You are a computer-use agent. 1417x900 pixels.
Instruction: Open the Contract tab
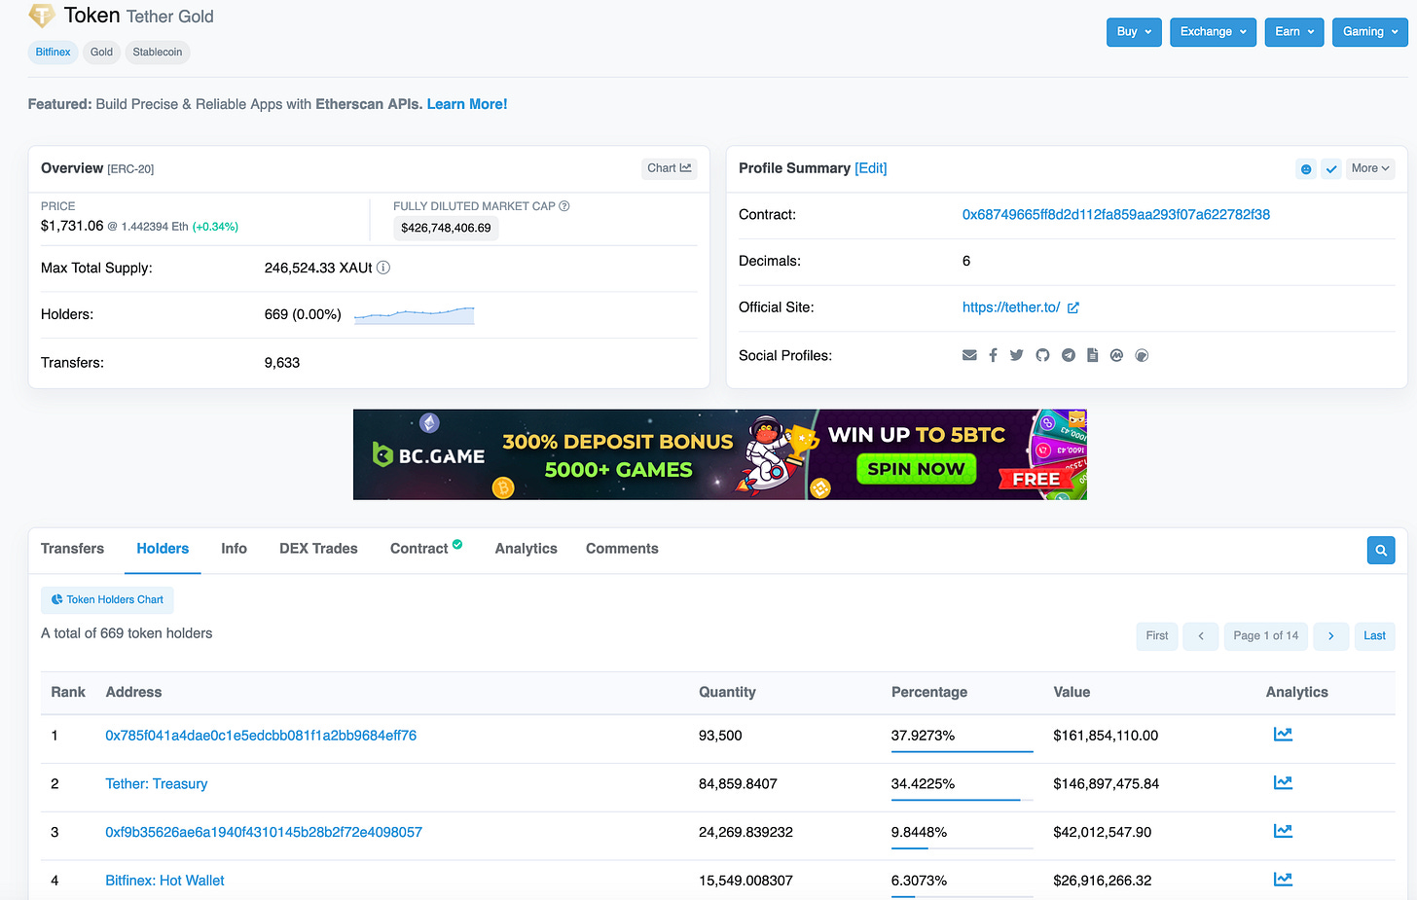click(419, 549)
